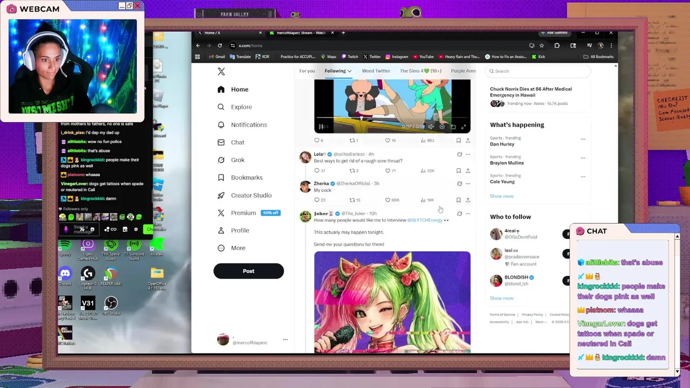
Task: Open Explore in the X sidebar
Action: 234,107
